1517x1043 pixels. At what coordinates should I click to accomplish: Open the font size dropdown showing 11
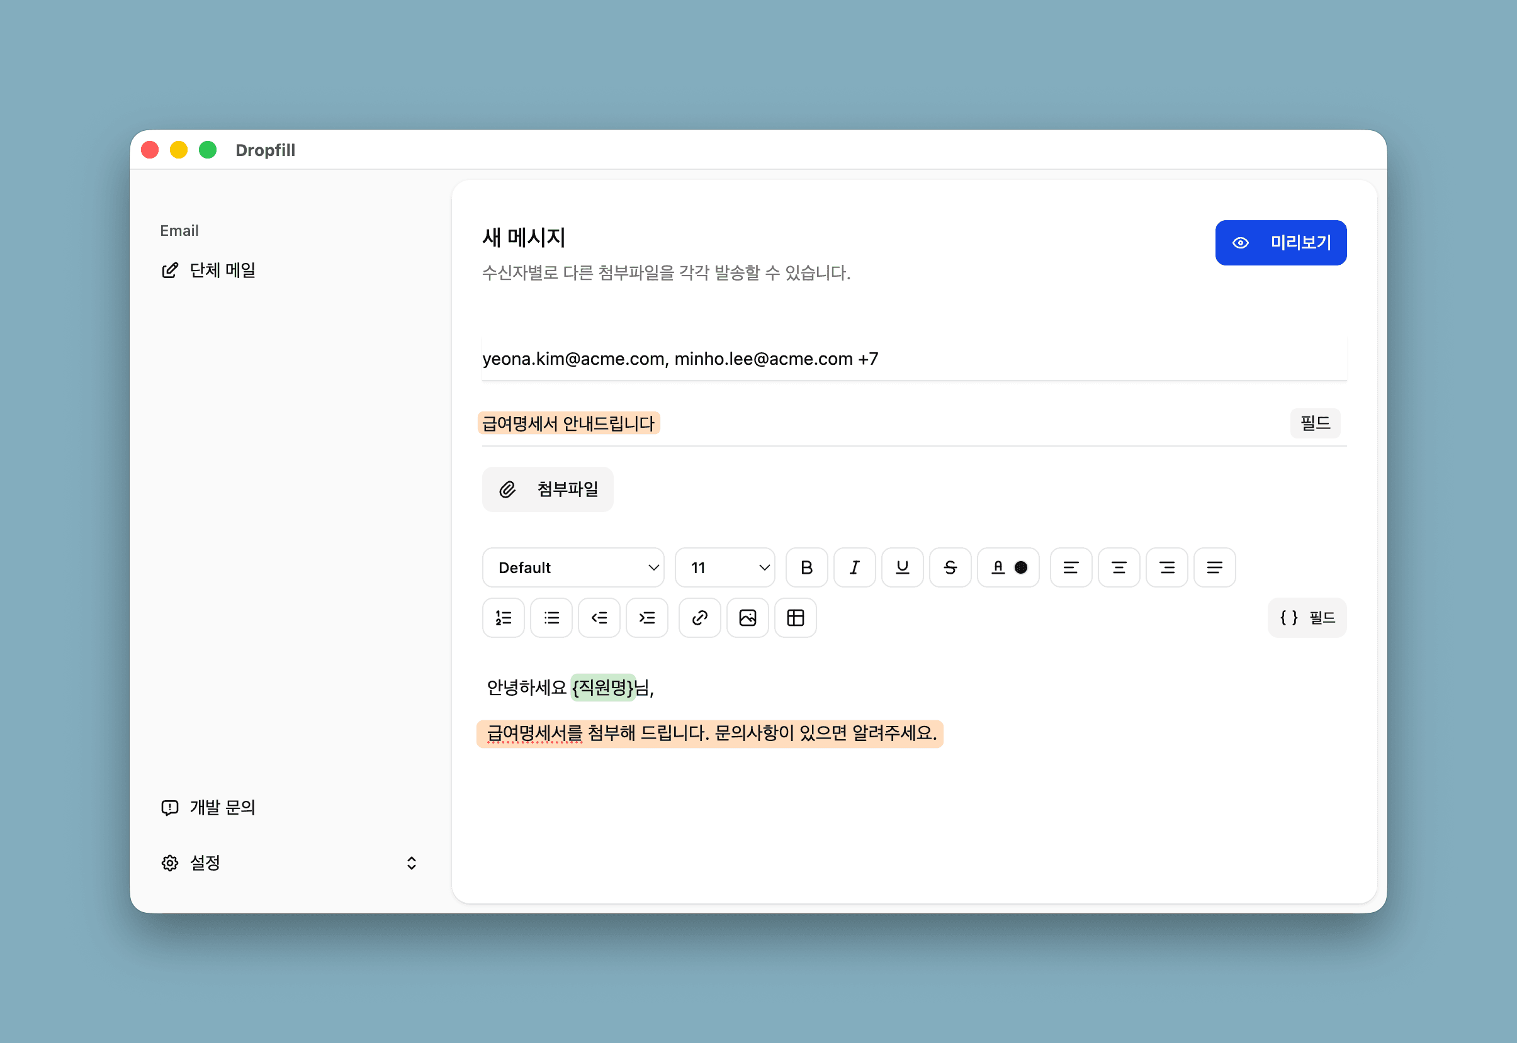coord(725,567)
